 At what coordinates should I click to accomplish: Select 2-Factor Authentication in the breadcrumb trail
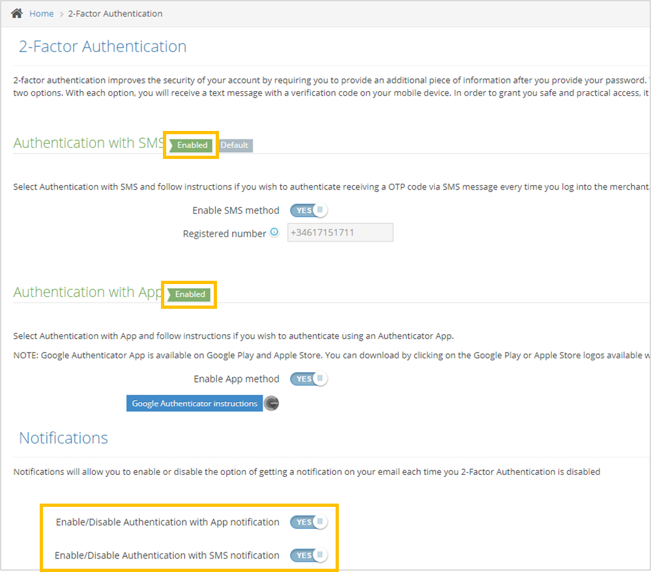pyautogui.click(x=115, y=12)
